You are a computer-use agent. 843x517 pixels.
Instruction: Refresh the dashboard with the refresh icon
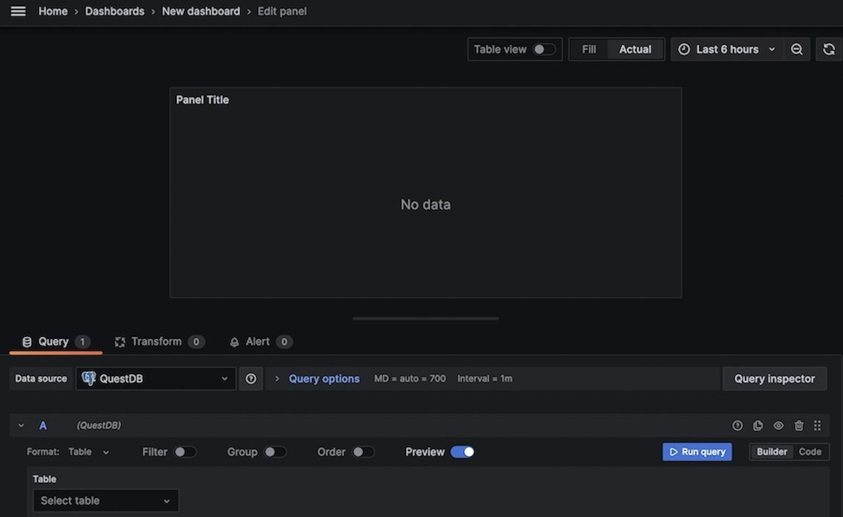[x=829, y=49]
